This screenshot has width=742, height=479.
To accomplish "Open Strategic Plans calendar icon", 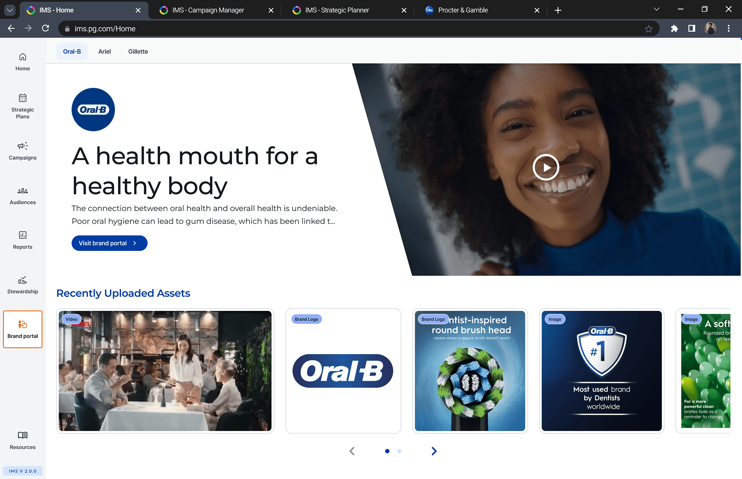I will coord(23,98).
